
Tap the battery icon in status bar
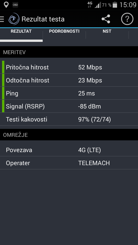[115, 5]
